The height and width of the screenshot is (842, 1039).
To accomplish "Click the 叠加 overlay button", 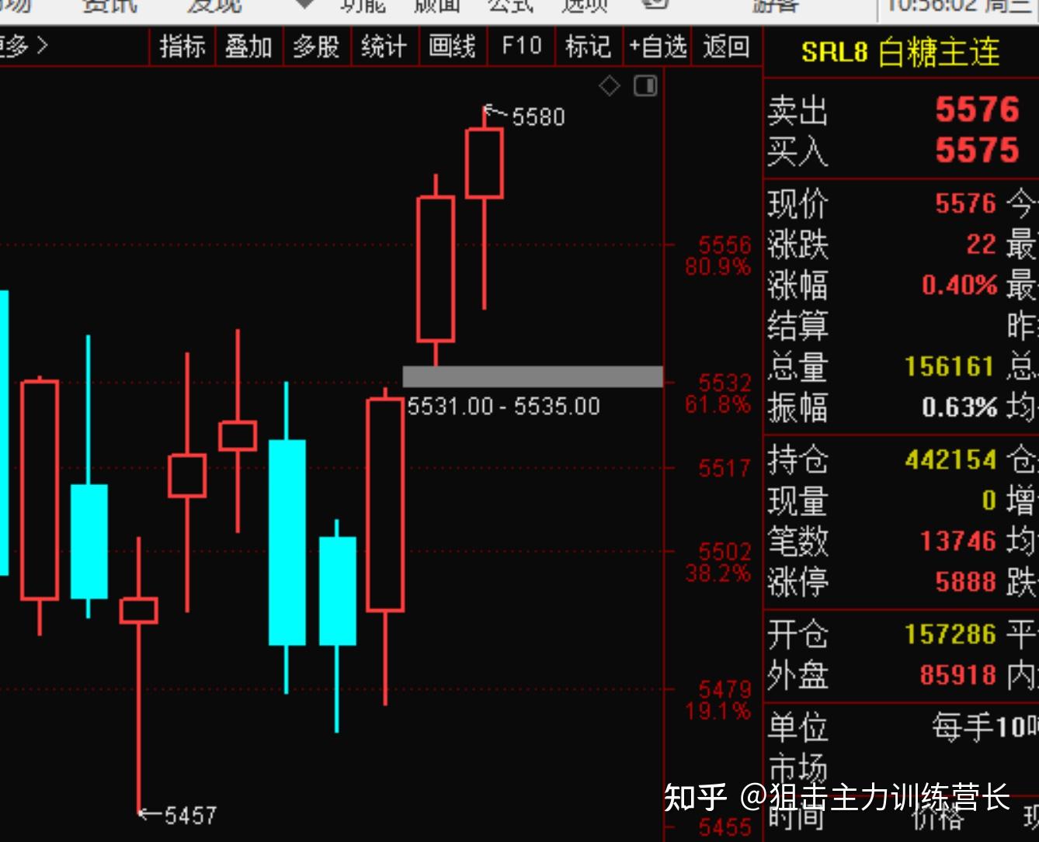I will [248, 47].
